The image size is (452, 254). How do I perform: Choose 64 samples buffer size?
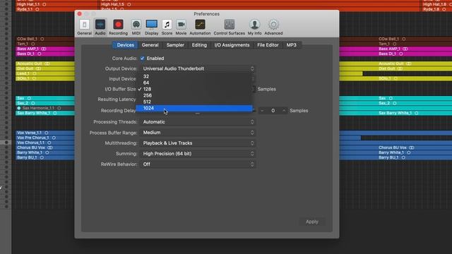tap(194, 83)
